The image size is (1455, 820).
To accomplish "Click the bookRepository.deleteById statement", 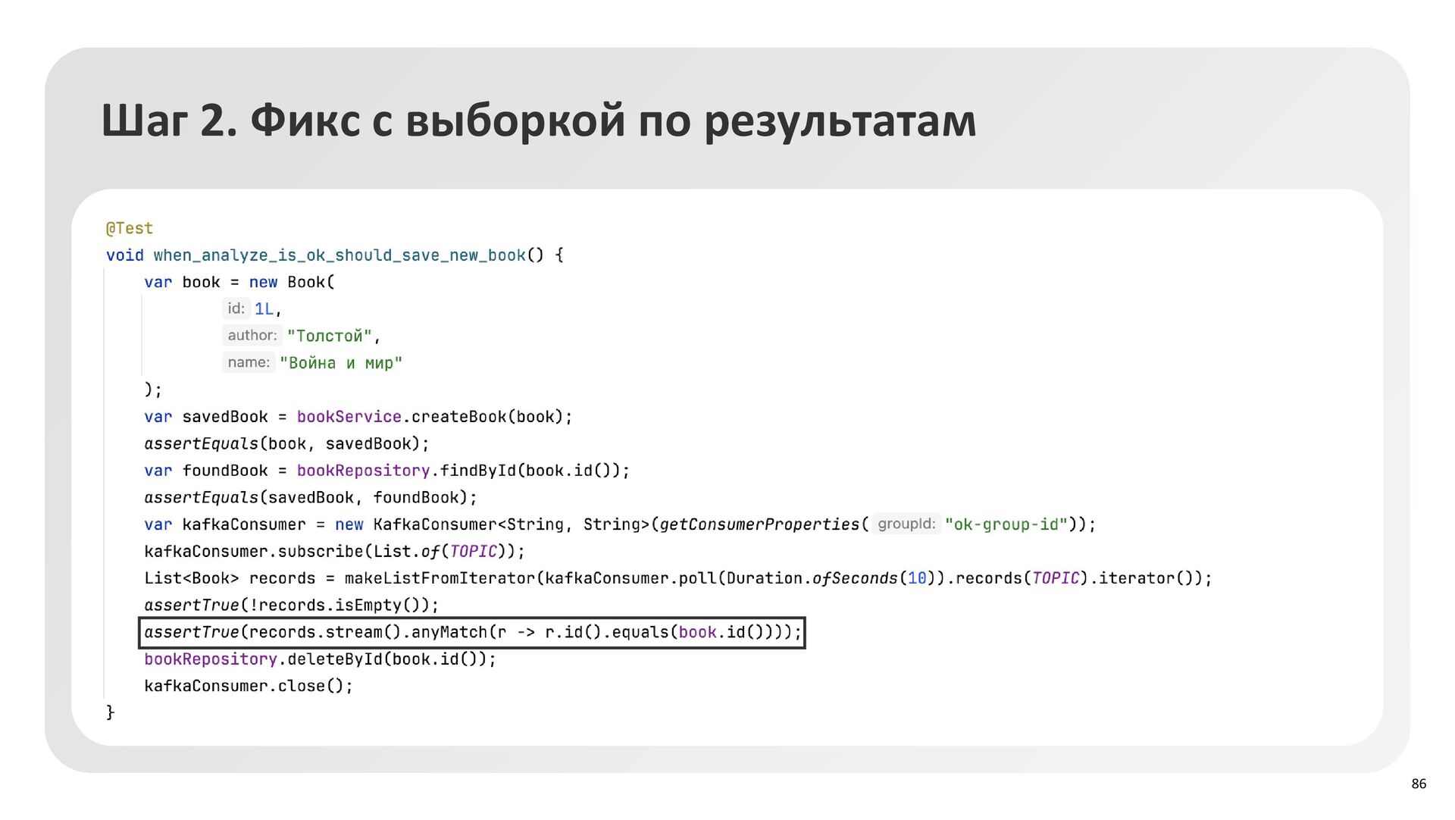I will (x=319, y=659).
